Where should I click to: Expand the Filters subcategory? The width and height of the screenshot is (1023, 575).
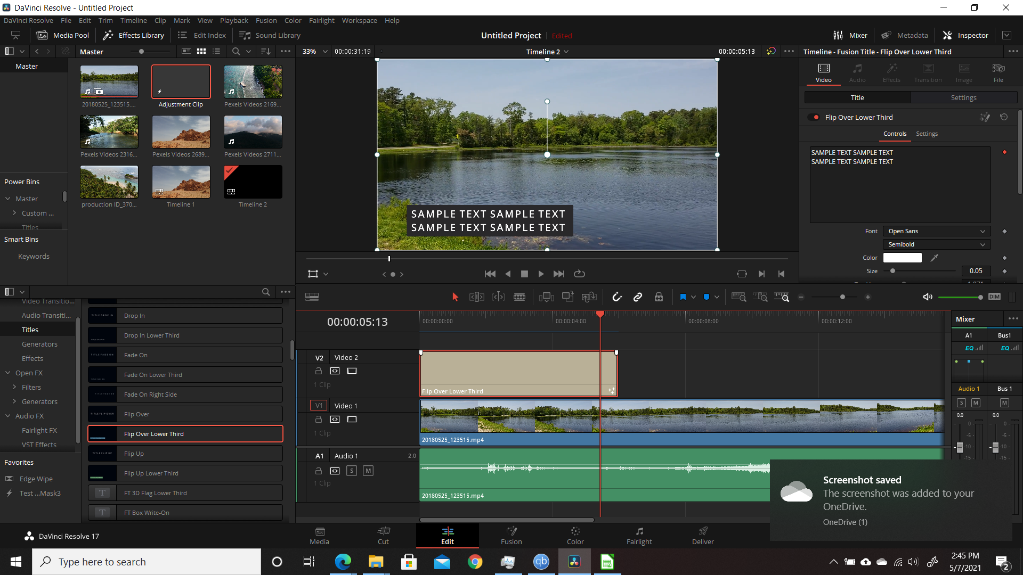[x=14, y=387]
